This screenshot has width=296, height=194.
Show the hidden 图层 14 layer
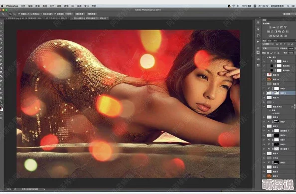[264, 79]
